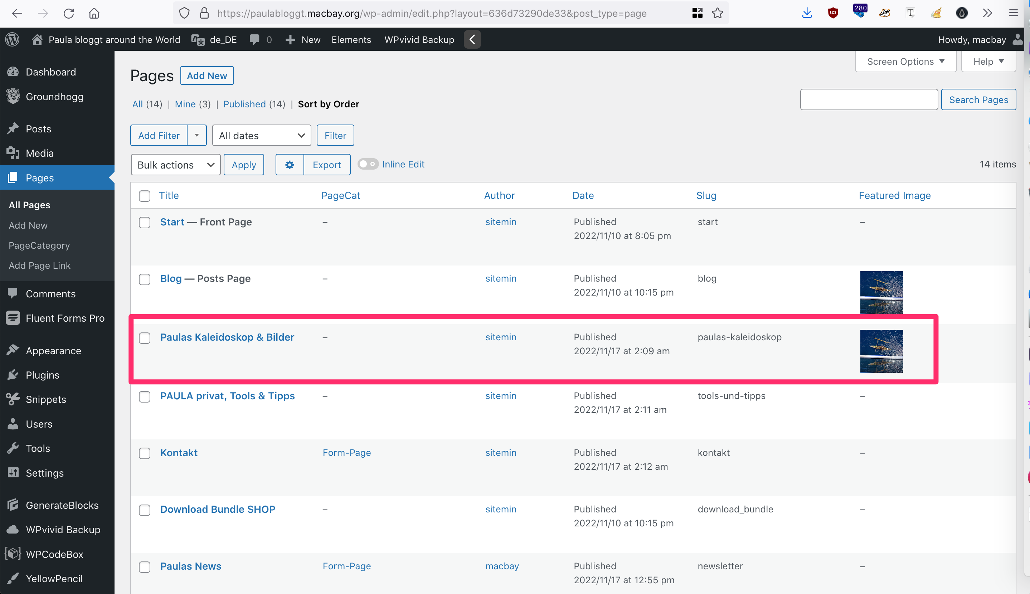Open Plugins in the sidebar menu
The image size is (1030, 594).
pyautogui.click(x=43, y=375)
